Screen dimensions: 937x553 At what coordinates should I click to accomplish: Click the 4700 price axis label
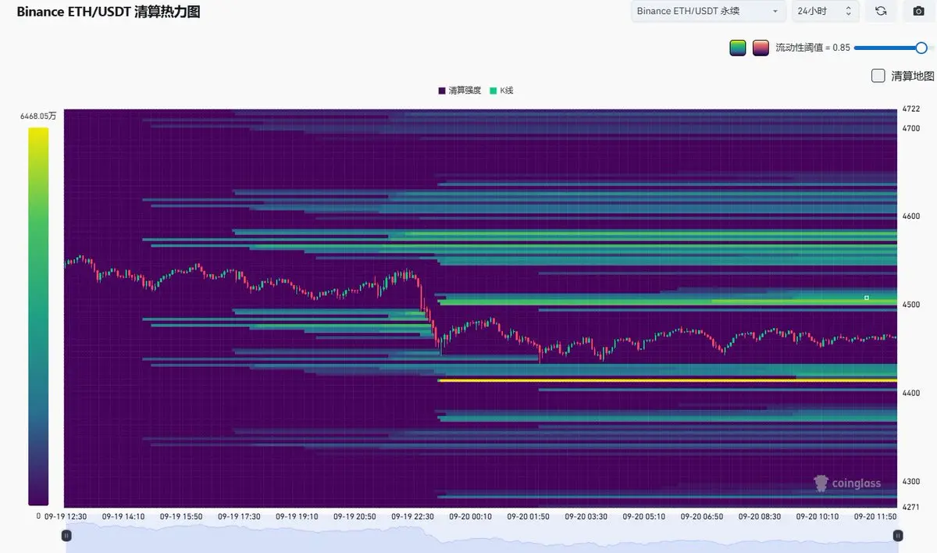tap(911, 128)
